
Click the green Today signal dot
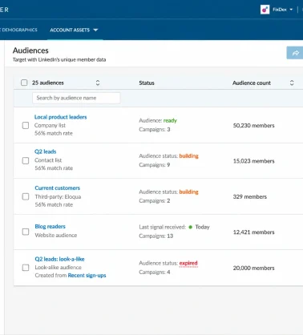[191, 227]
